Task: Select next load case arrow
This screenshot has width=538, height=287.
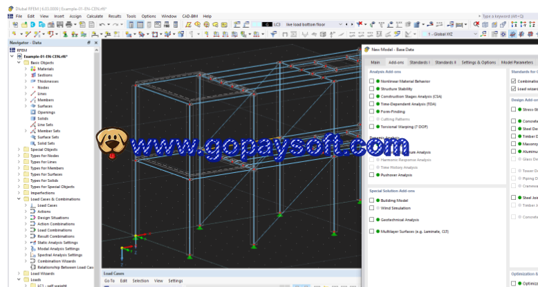Action: (352, 24)
